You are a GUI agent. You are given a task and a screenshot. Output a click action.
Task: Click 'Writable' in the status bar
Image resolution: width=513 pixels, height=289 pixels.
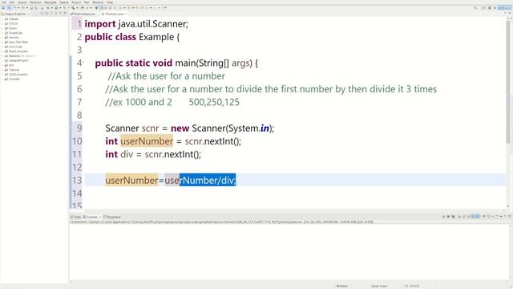pyautogui.click(x=342, y=286)
